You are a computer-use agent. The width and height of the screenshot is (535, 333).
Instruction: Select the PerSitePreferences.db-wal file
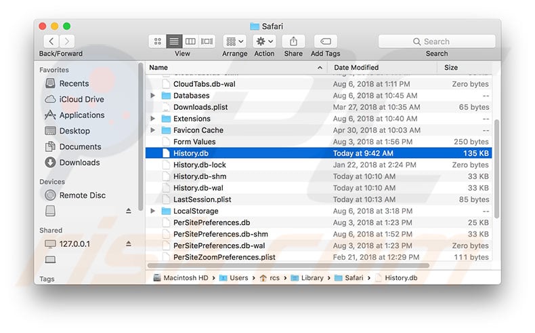point(319,246)
